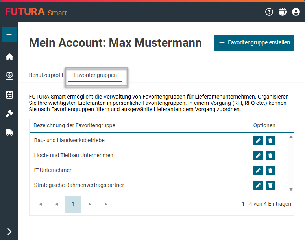305x240 pixels.
Task: Select the Favoritengruppen tab
Action: point(95,75)
